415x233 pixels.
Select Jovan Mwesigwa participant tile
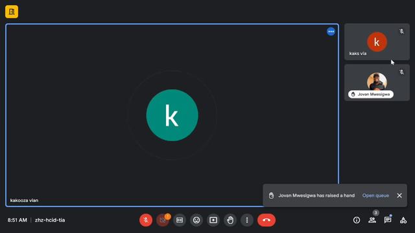pos(377,82)
